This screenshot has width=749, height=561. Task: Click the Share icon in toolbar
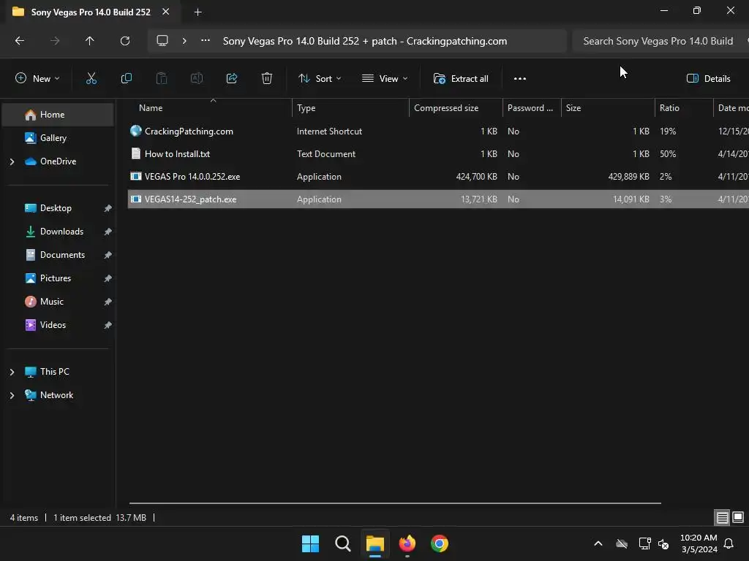232,79
